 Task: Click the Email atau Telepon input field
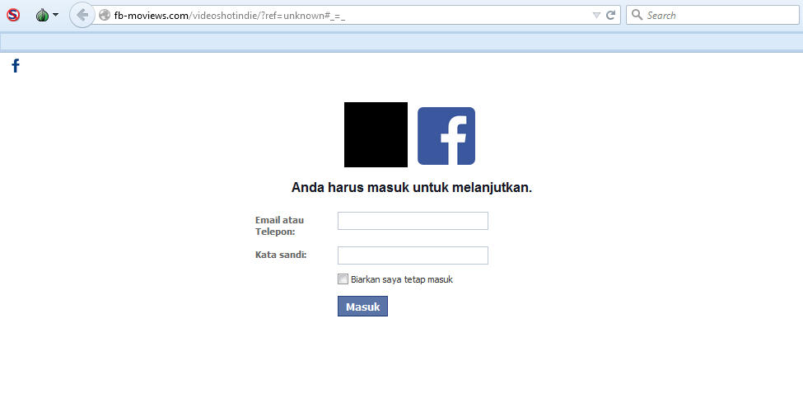pos(413,221)
